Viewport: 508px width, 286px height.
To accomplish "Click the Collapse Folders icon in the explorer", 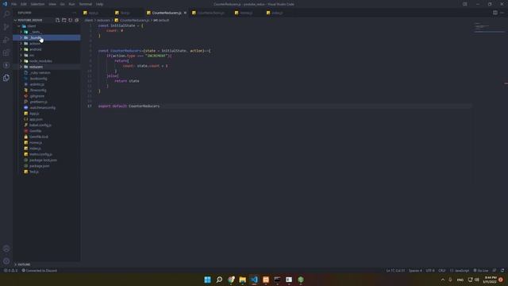I will point(77,20).
